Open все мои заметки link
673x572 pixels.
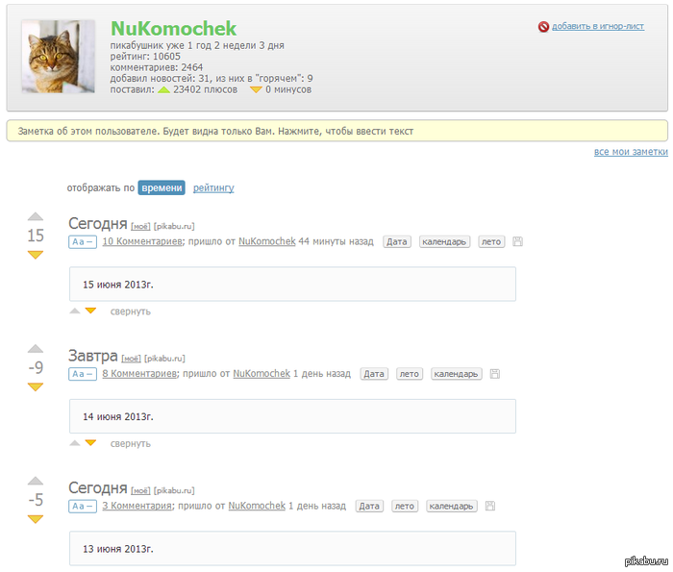tap(631, 152)
